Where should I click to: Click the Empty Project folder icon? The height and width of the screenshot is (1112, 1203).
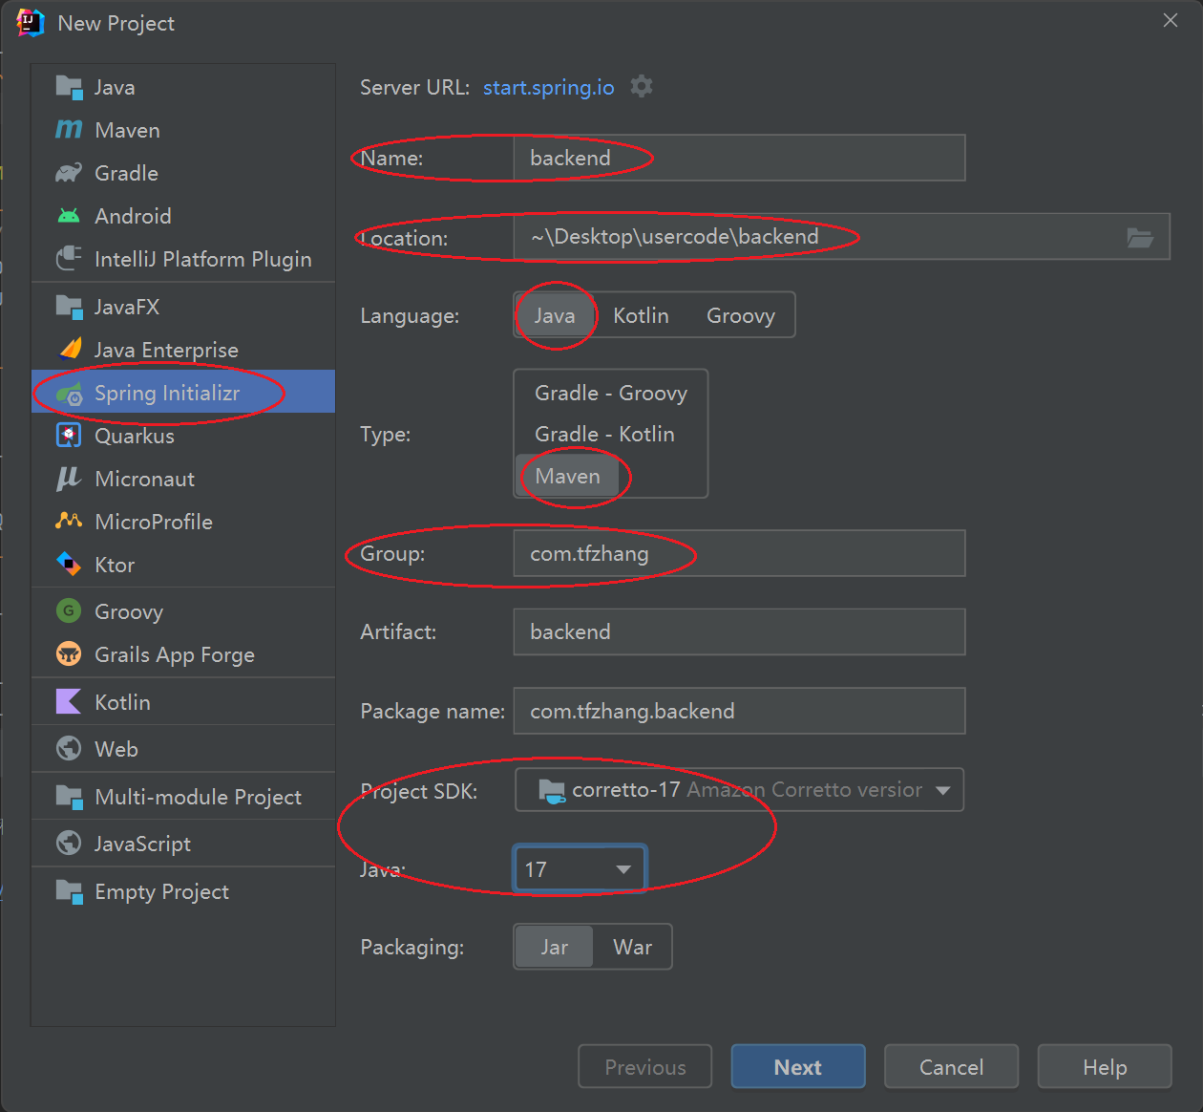coord(69,891)
